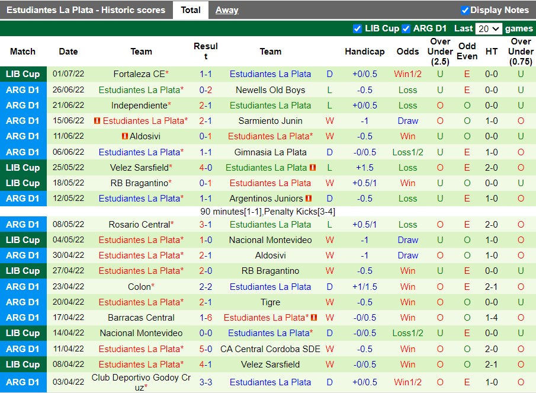Click the Odd Even column header
The width and height of the screenshot is (536, 393).
pyautogui.click(x=467, y=52)
